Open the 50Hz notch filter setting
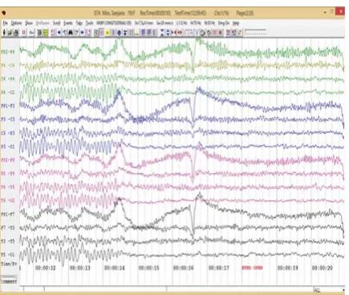 [209, 23]
